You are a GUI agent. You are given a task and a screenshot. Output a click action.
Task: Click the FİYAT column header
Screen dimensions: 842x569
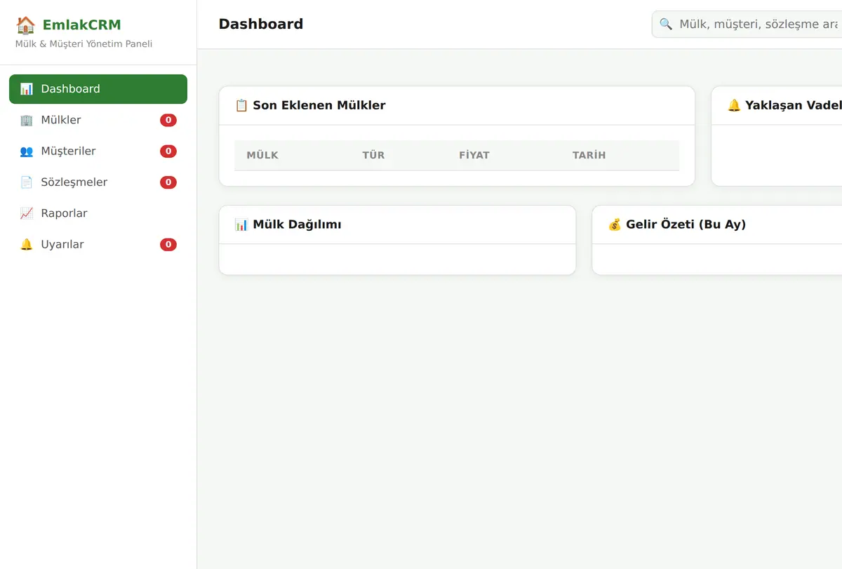[474, 155]
